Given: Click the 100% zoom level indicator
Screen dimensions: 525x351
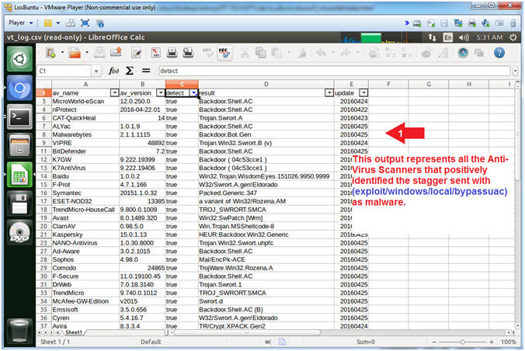Looking at the screenshot, I should (508, 342).
